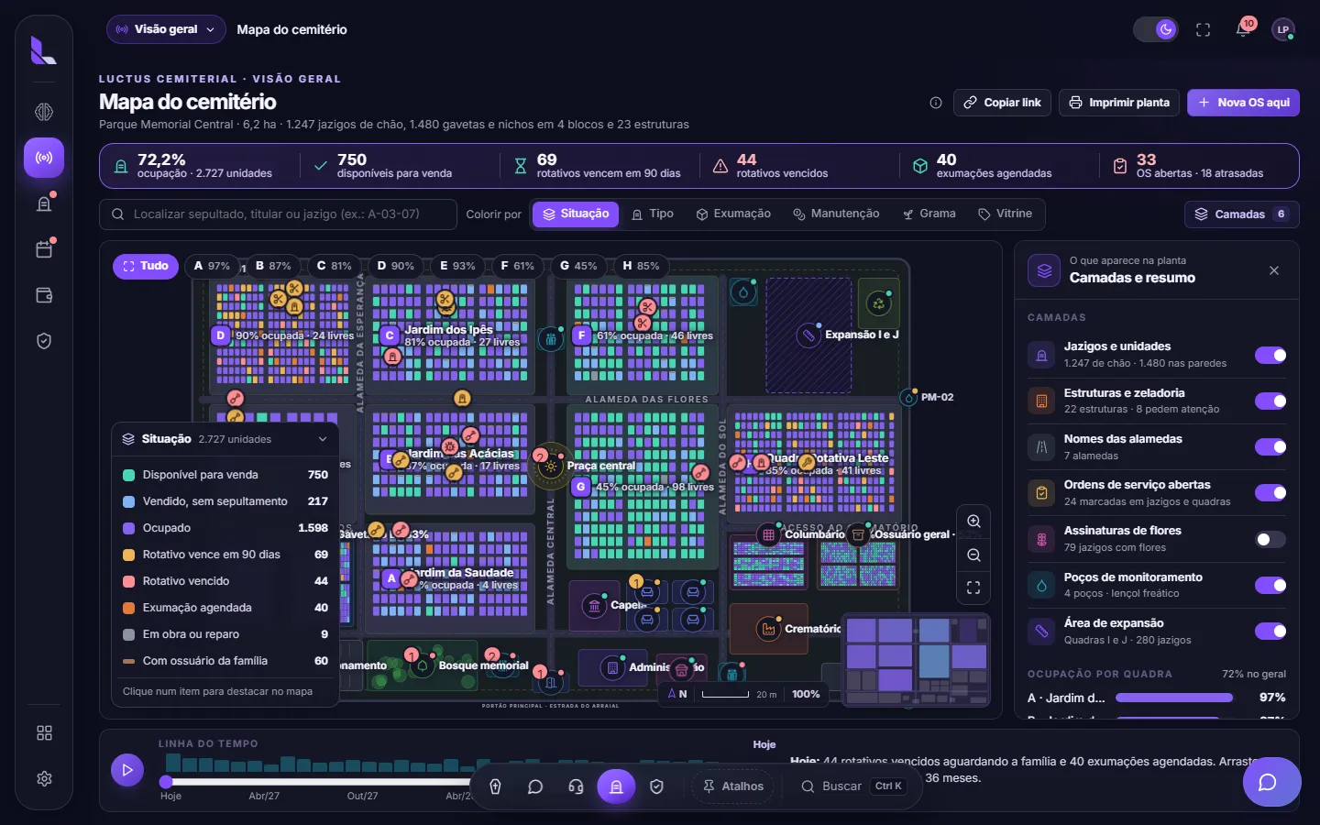The height and width of the screenshot is (825, 1320).
Task: Turn off Nomes das alamedas layer
Action: (1270, 446)
